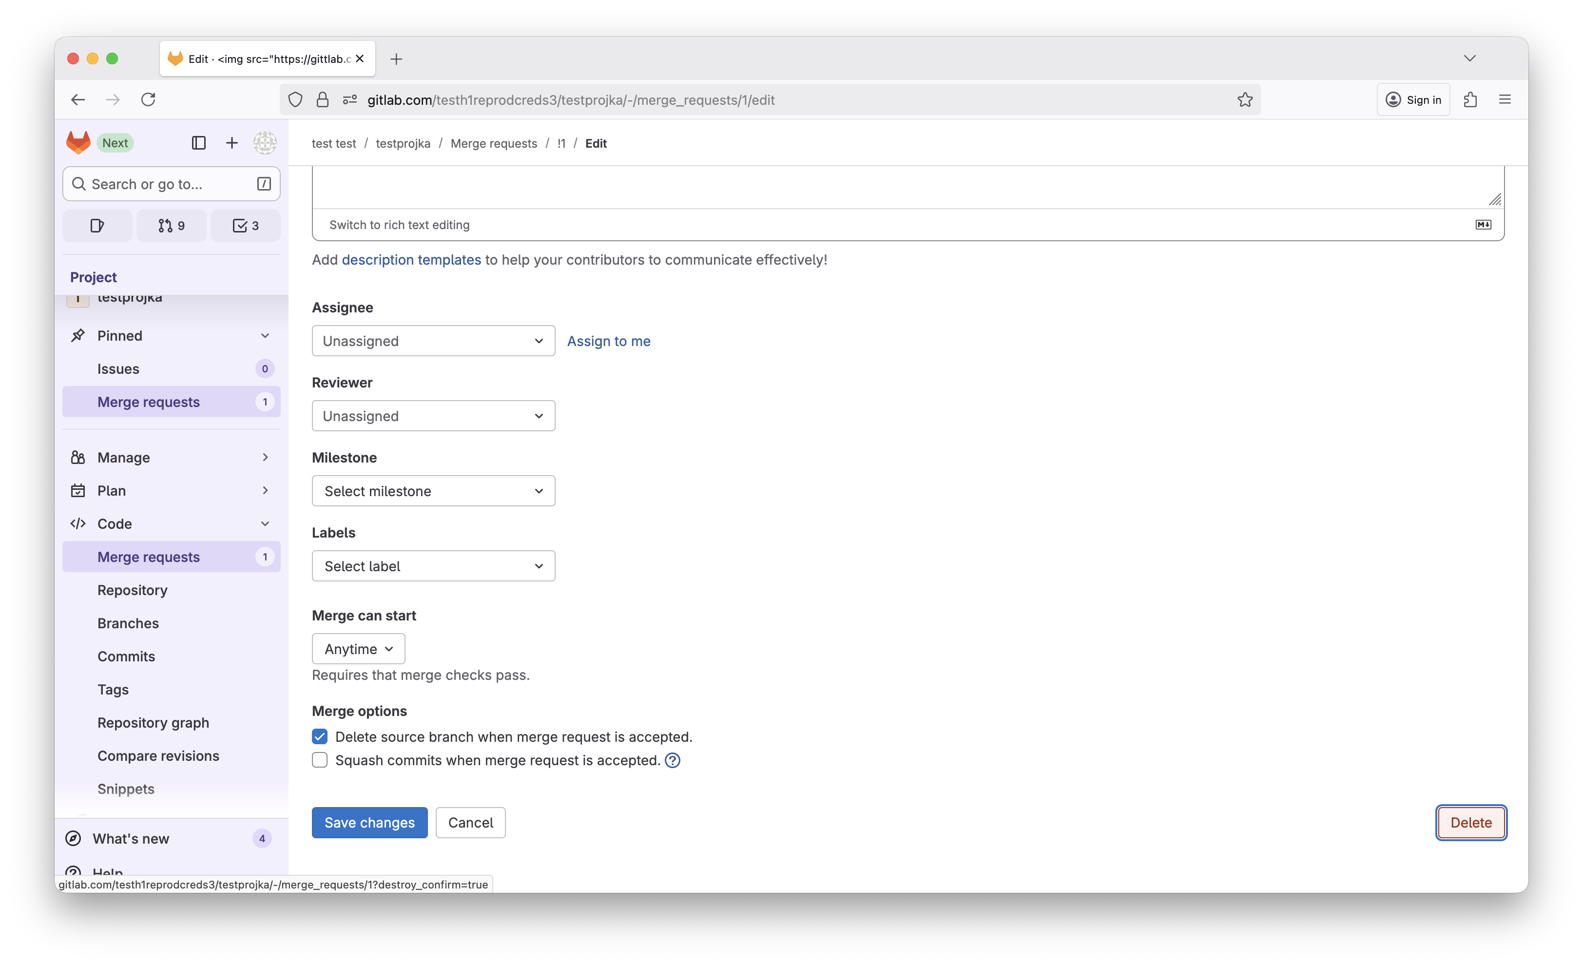Open Repository graph sidebar item
The image size is (1583, 965).
pyautogui.click(x=153, y=723)
